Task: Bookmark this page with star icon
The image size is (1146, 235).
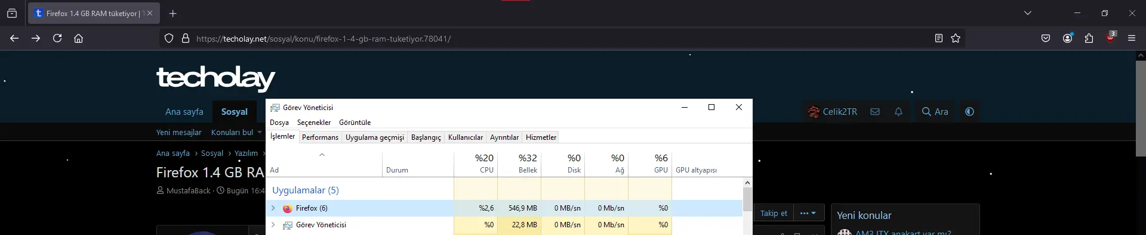Action: click(x=956, y=38)
